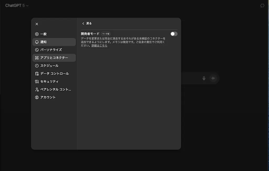Switch to the 通知 settings tab
Viewport: 269px width, 171px height.
(x=54, y=42)
